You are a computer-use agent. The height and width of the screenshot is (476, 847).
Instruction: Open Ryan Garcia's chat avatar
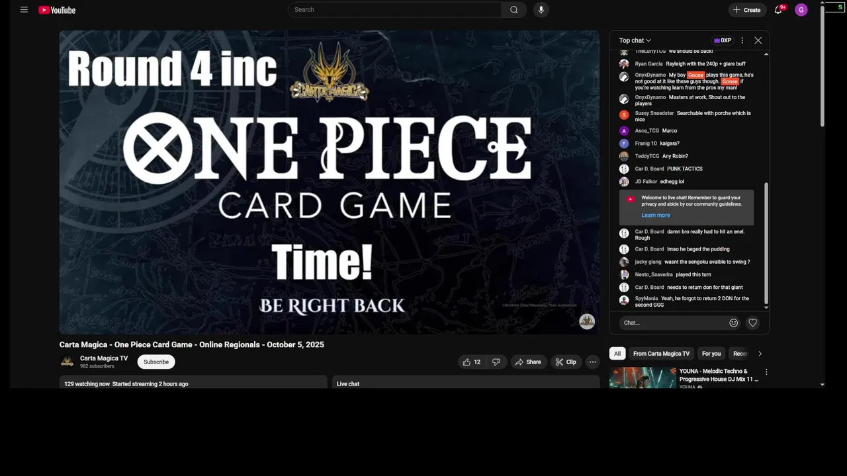point(624,64)
